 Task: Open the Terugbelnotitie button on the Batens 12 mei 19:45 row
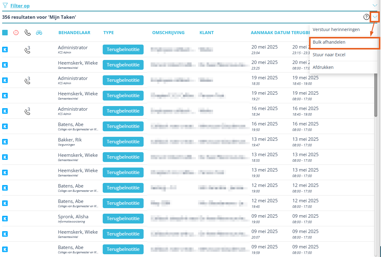click(x=123, y=203)
